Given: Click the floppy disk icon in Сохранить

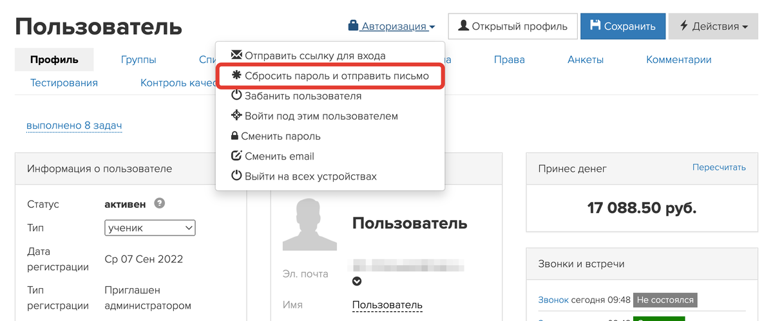Looking at the screenshot, I should pyautogui.click(x=595, y=26).
